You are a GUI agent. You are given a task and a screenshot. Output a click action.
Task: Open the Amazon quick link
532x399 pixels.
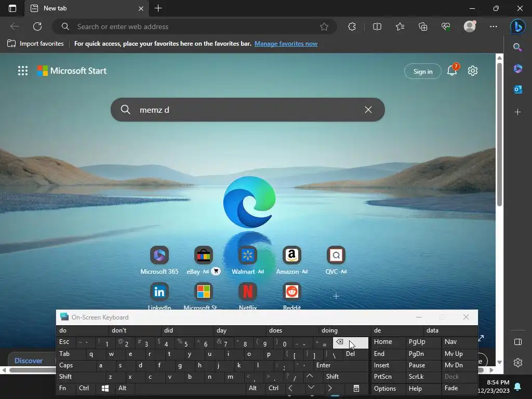[x=292, y=260]
